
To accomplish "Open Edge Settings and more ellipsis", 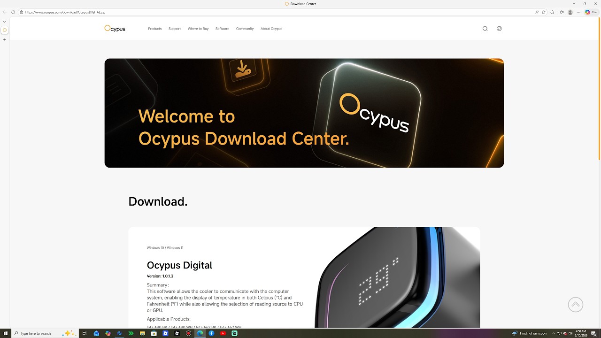I will (x=579, y=12).
